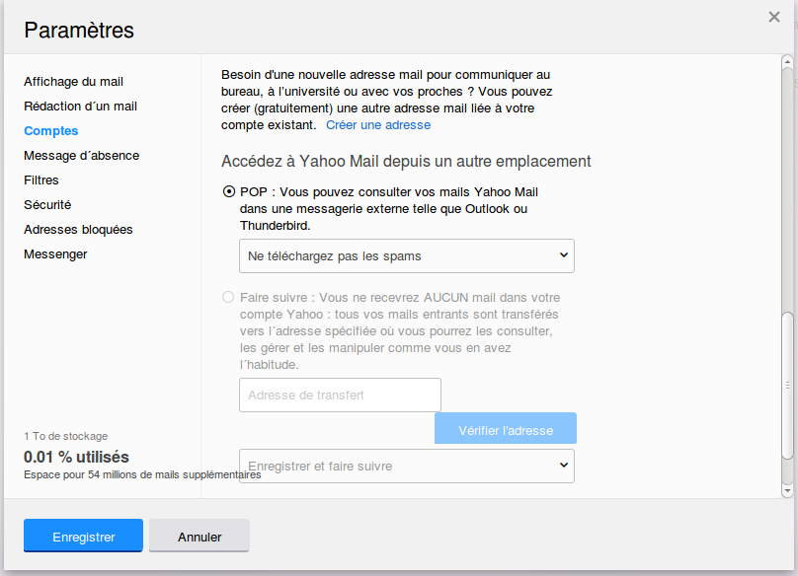Open Affichage du mail settings

tap(74, 82)
